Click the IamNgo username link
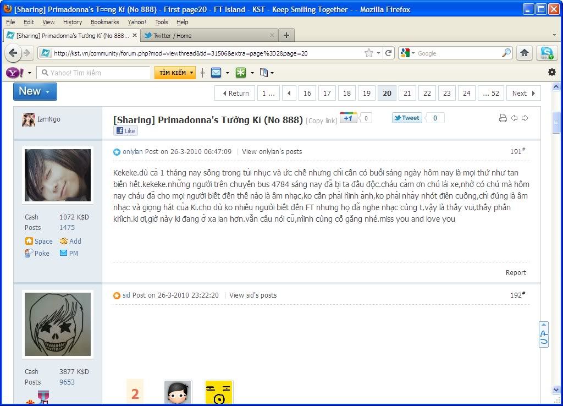The height and width of the screenshot is (406, 563). click(x=49, y=119)
